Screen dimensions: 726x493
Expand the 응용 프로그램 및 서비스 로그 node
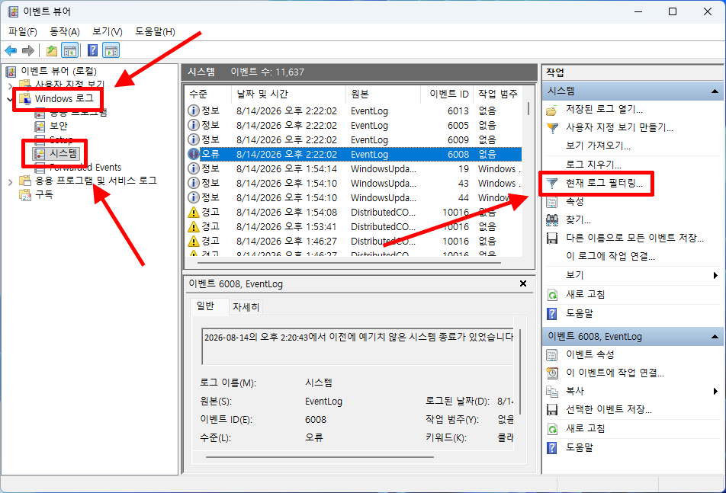(10, 182)
